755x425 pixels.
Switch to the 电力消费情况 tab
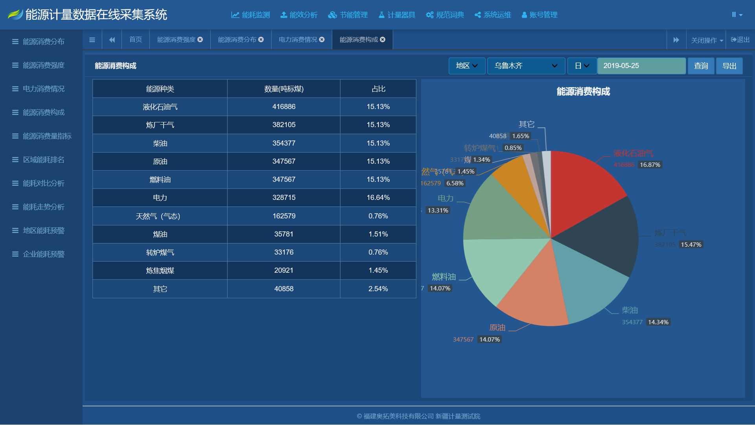(298, 39)
